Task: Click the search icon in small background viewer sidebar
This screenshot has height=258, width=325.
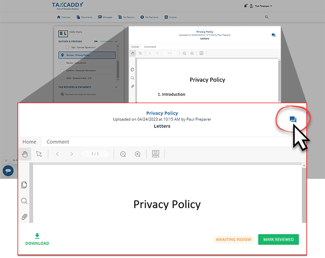Action: 132,78
